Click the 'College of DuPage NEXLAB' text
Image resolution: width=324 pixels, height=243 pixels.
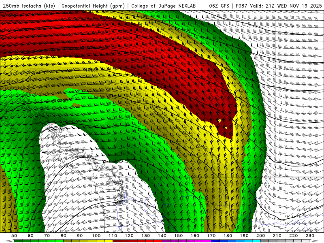164,6
